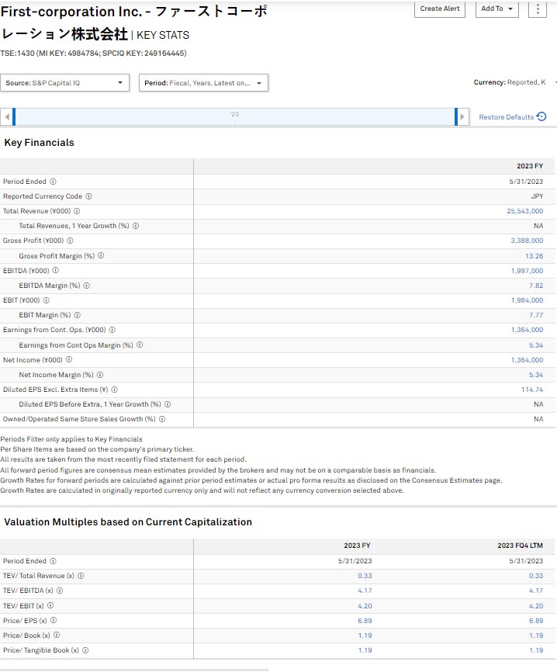Click info icon beside Diluted EPS Excl. Extra Items

pyautogui.click(x=115, y=390)
